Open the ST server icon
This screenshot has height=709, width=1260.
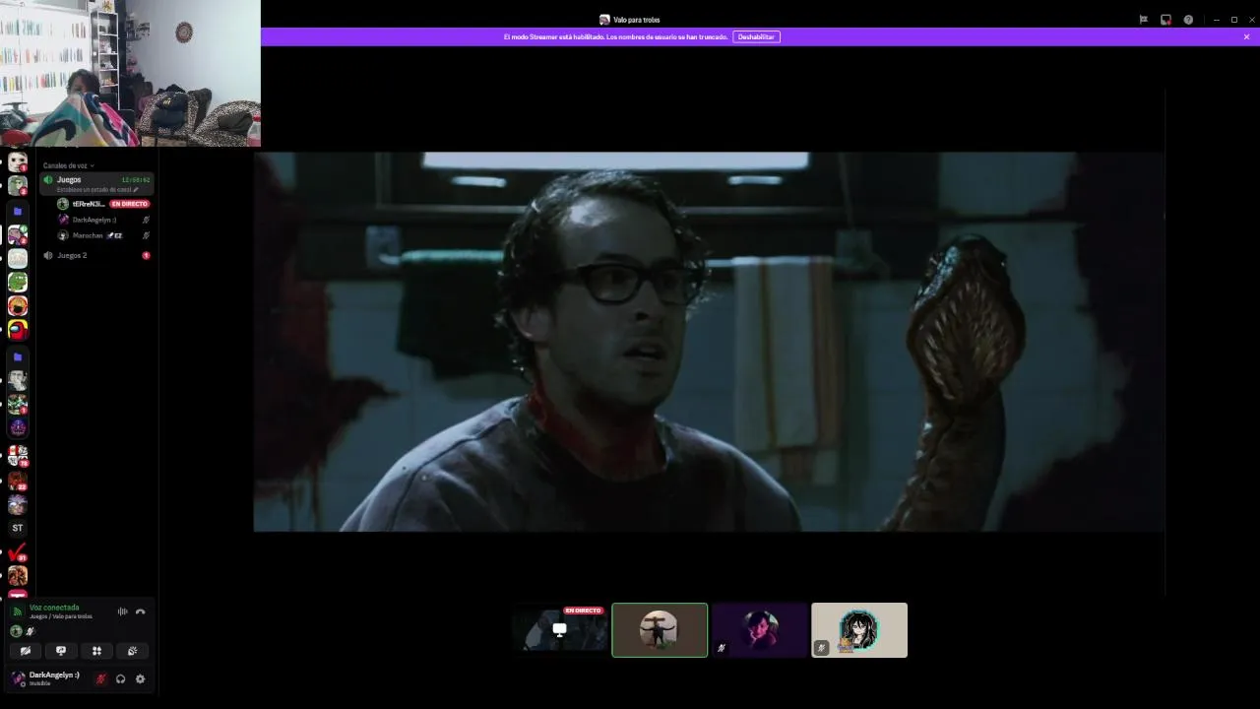(x=18, y=528)
